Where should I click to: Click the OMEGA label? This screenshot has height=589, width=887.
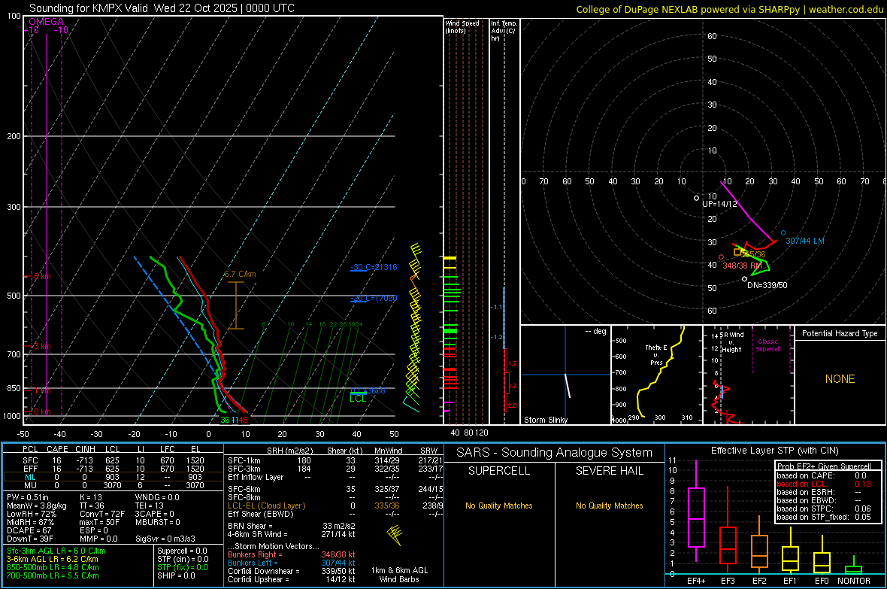coord(47,22)
